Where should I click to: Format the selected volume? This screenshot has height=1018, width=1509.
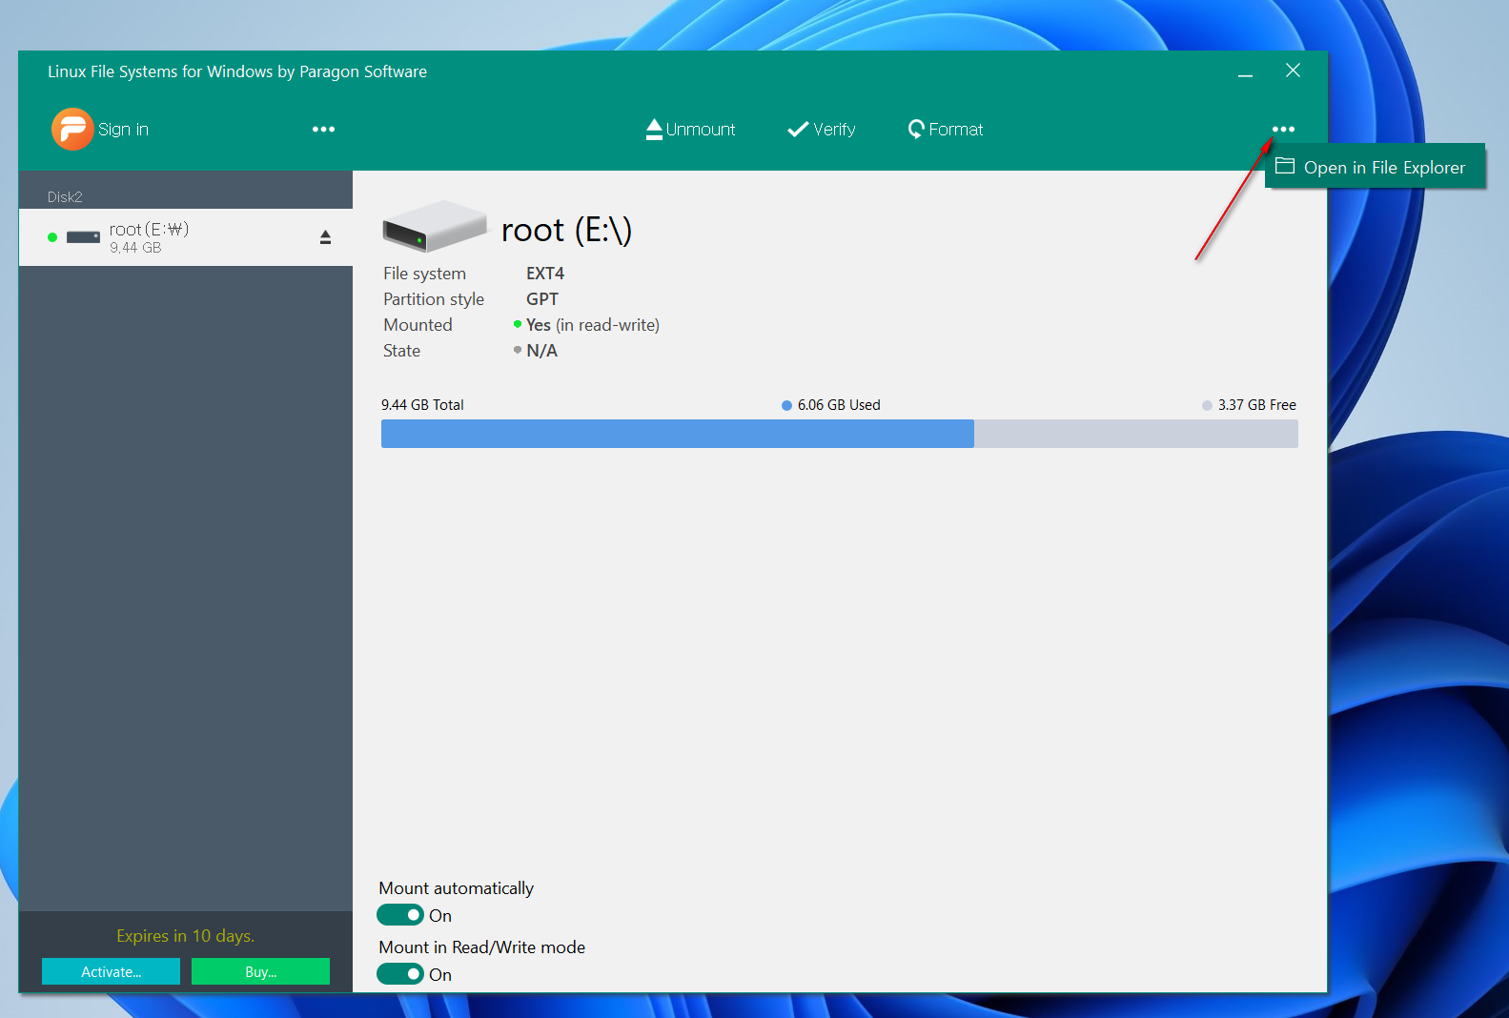coord(945,130)
